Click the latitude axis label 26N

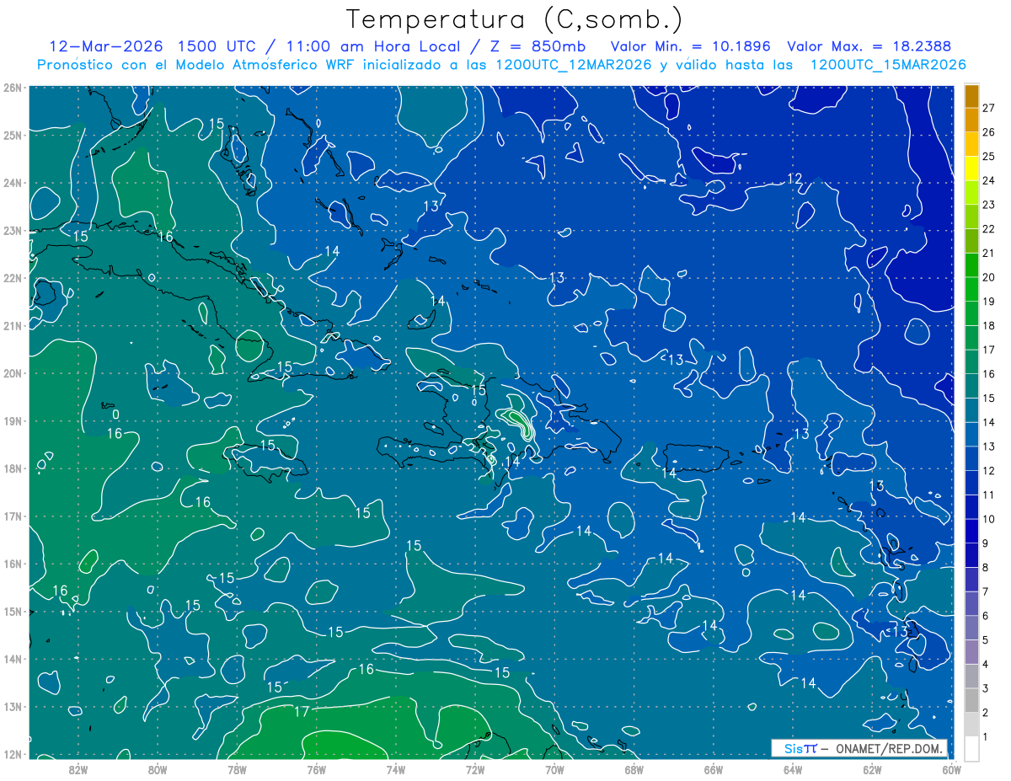tap(12, 88)
